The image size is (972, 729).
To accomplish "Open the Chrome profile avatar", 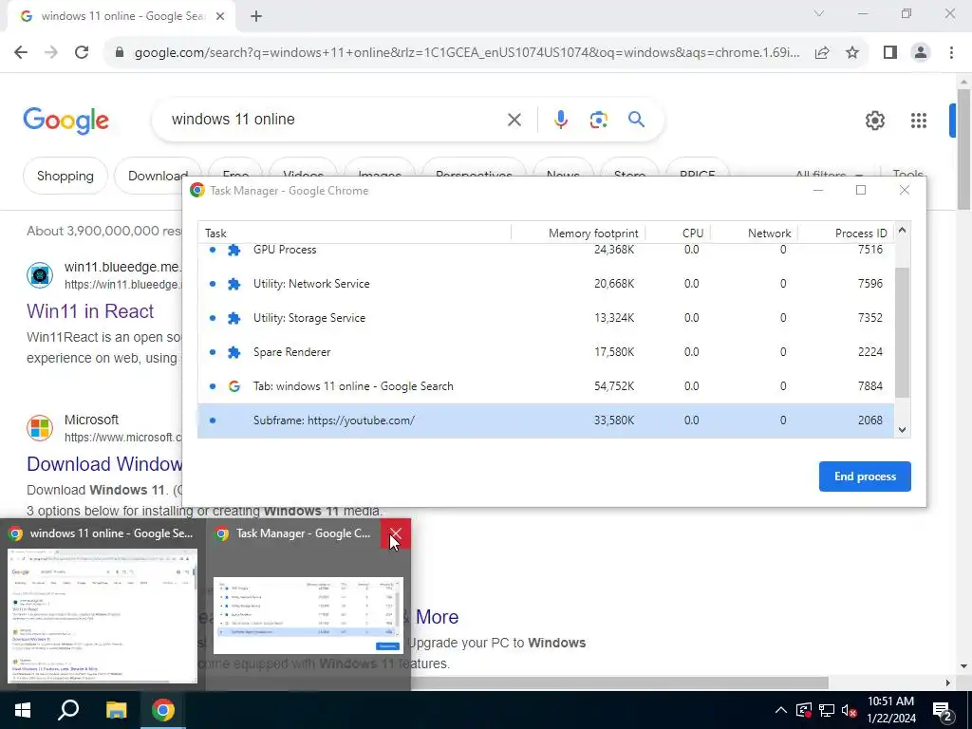I will click(x=921, y=53).
